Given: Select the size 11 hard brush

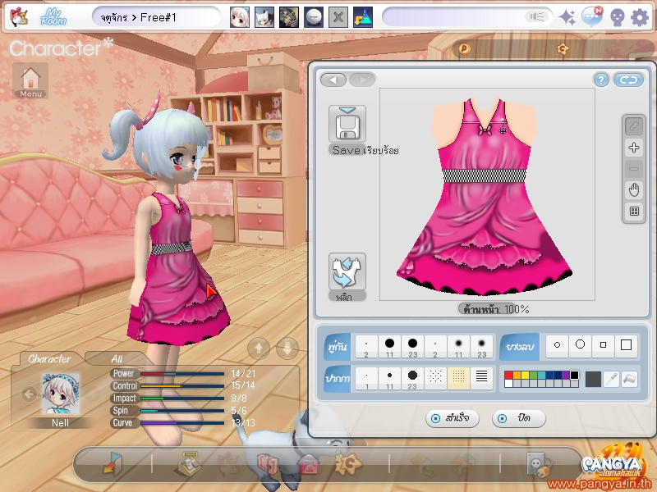Looking at the screenshot, I should pos(389,347).
